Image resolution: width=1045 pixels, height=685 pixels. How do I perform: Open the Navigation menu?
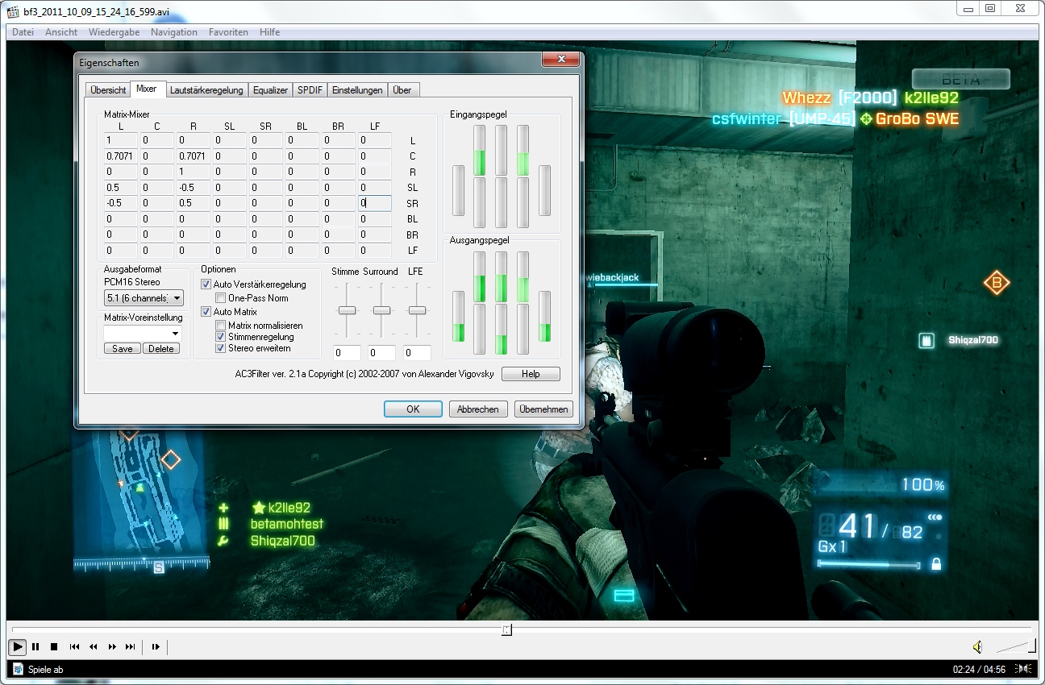[x=174, y=32]
